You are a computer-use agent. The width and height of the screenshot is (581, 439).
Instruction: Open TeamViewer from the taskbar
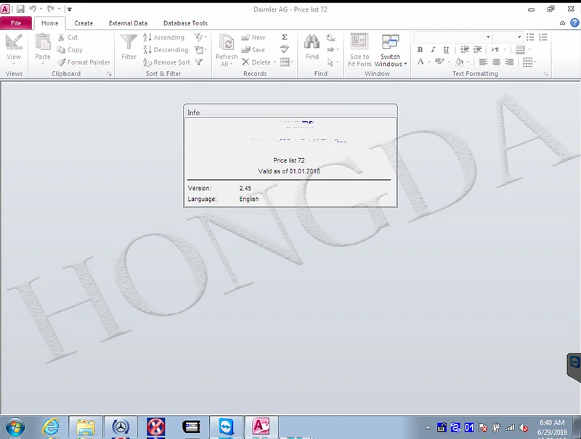(x=227, y=427)
